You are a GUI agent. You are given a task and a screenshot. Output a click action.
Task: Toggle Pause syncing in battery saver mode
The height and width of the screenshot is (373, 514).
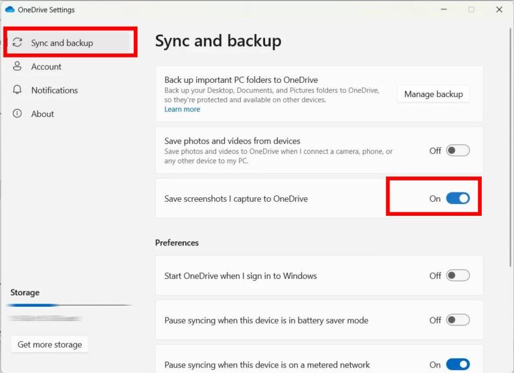coord(458,320)
